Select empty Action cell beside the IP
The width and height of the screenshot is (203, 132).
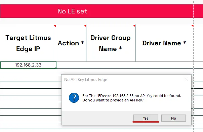[x=71, y=65]
